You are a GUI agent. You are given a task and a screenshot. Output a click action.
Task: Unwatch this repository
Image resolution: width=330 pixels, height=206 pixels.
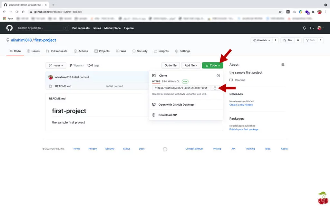click(260, 40)
